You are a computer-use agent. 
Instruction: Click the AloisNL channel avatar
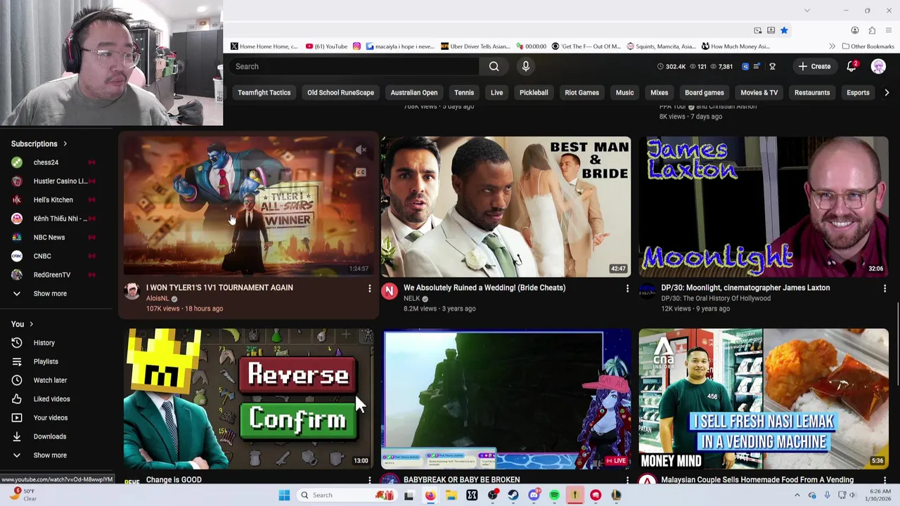click(x=132, y=292)
